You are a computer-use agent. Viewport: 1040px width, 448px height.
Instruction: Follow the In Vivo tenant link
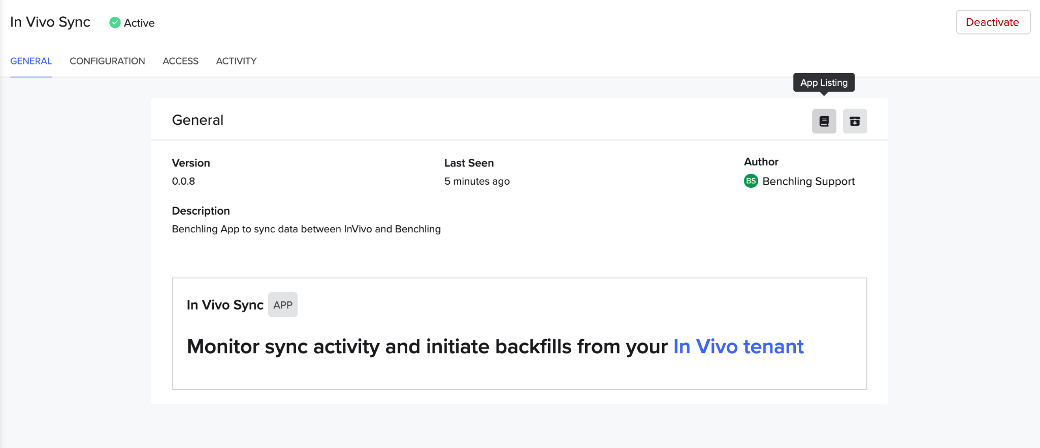tap(738, 347)
